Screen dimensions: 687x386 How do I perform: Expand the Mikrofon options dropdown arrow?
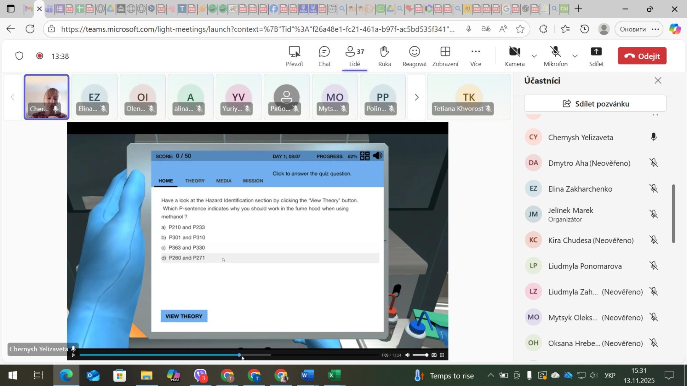click(x=575, y=56)
